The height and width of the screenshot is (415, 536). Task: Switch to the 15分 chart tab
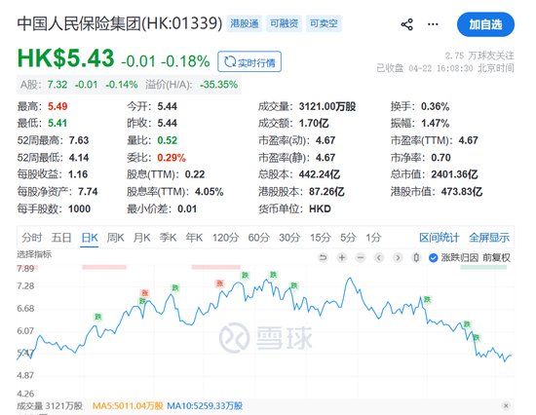tap(321, 238)
